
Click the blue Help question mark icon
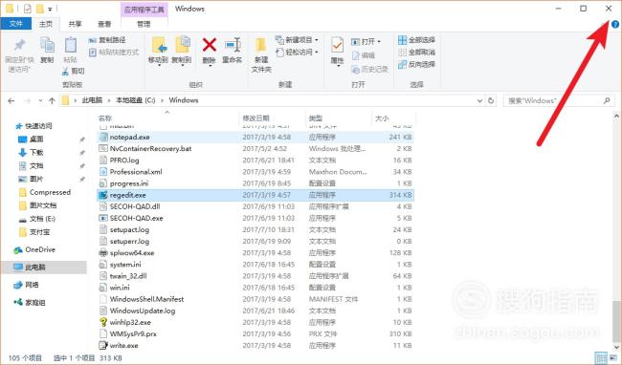point(615,24)
